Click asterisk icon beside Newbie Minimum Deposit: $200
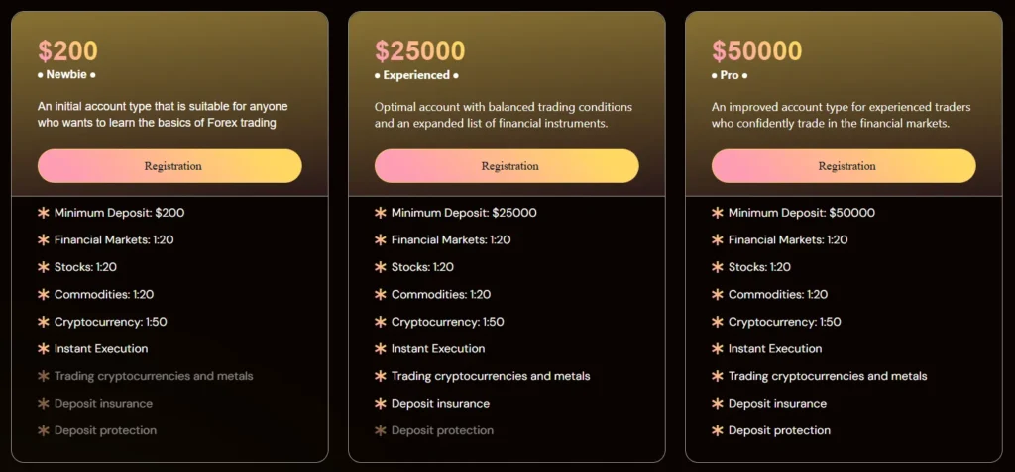 [x=43, y=213]
